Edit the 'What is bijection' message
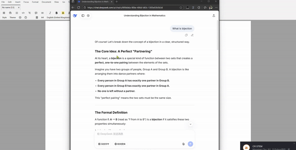The width and height of the screenshot is (296, 150). [192, 35]
